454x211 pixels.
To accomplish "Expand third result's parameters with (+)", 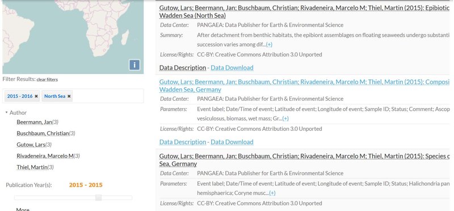I will [x=272, y=193].
